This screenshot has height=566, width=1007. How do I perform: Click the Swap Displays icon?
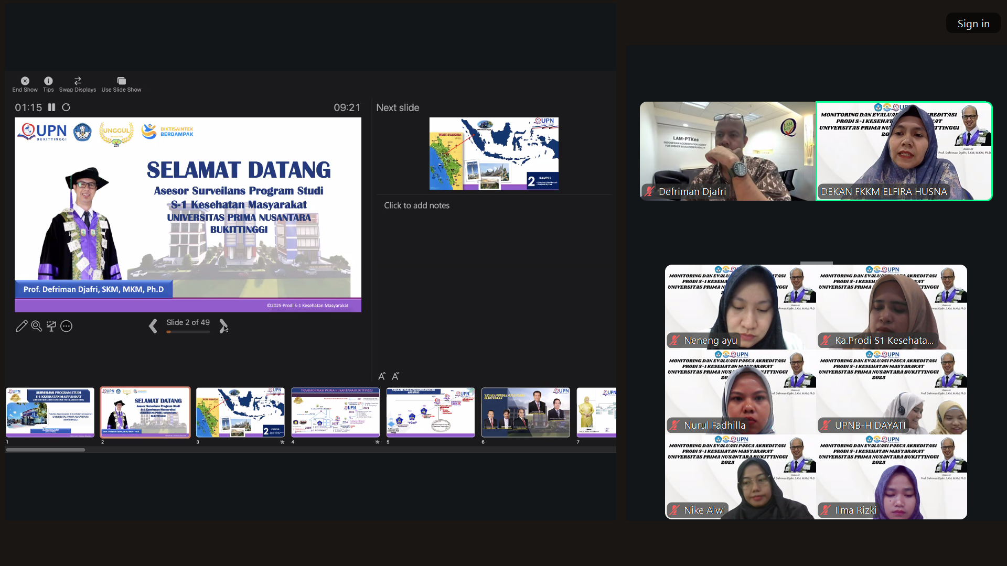[78, 81]
